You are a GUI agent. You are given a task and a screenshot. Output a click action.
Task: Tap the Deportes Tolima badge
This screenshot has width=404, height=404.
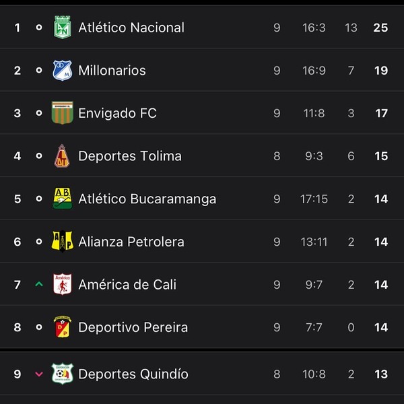[62, 156]
